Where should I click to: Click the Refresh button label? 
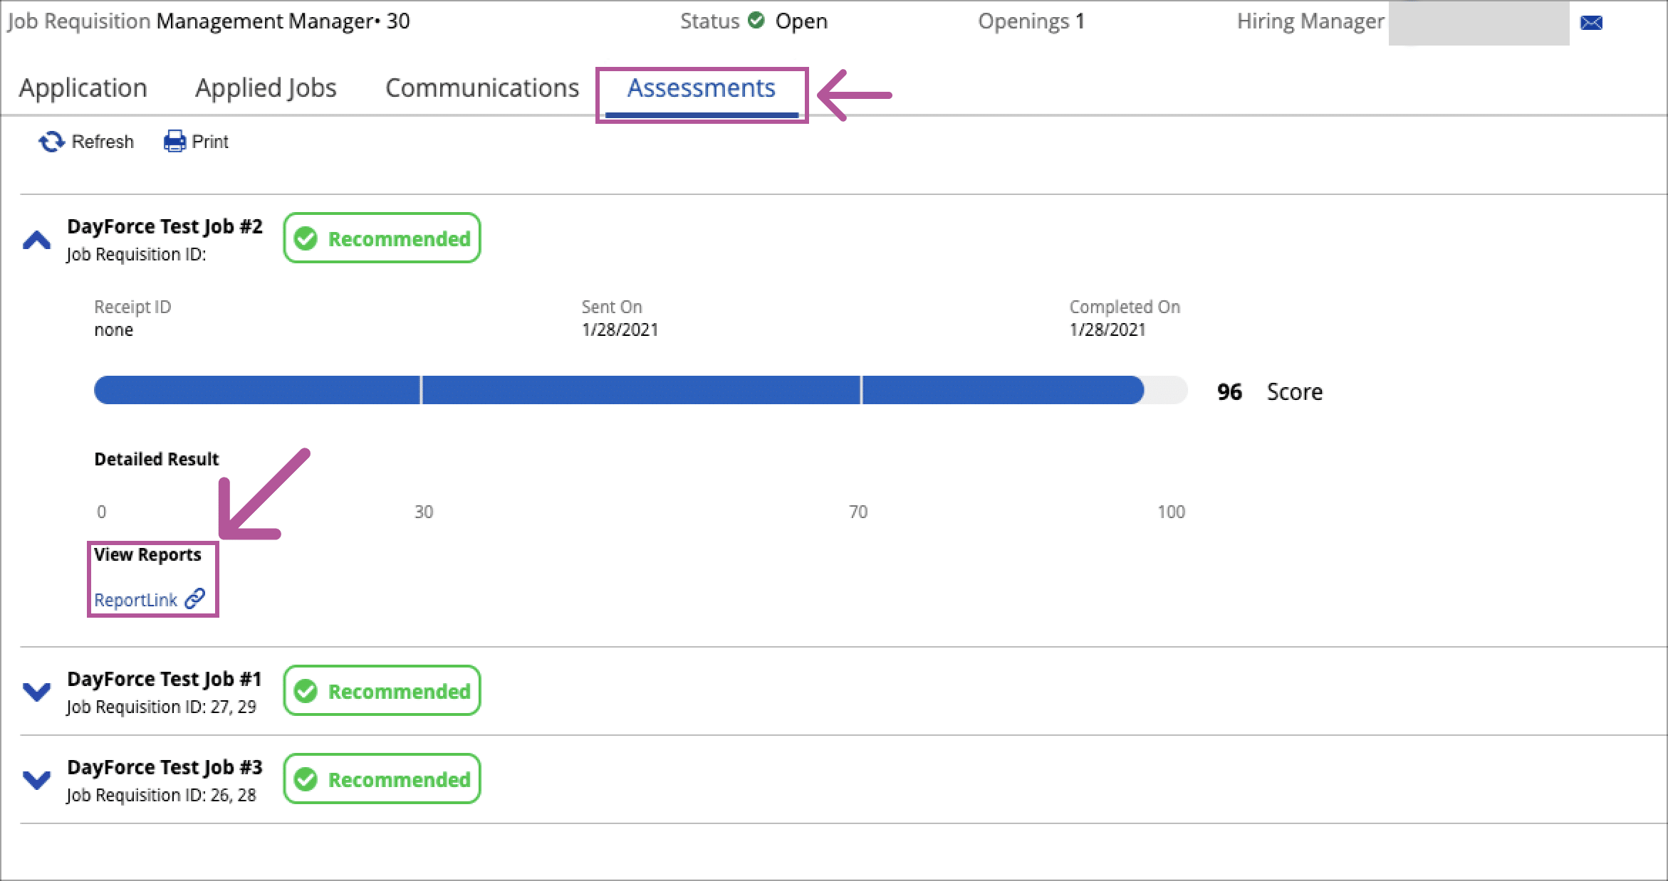coord(103,142)
